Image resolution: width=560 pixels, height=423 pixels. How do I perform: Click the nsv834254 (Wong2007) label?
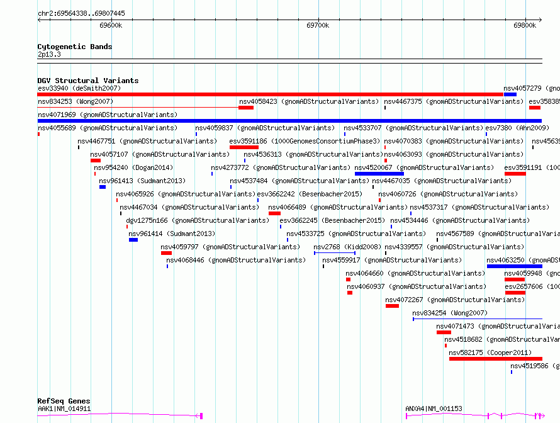click(450, 313)
